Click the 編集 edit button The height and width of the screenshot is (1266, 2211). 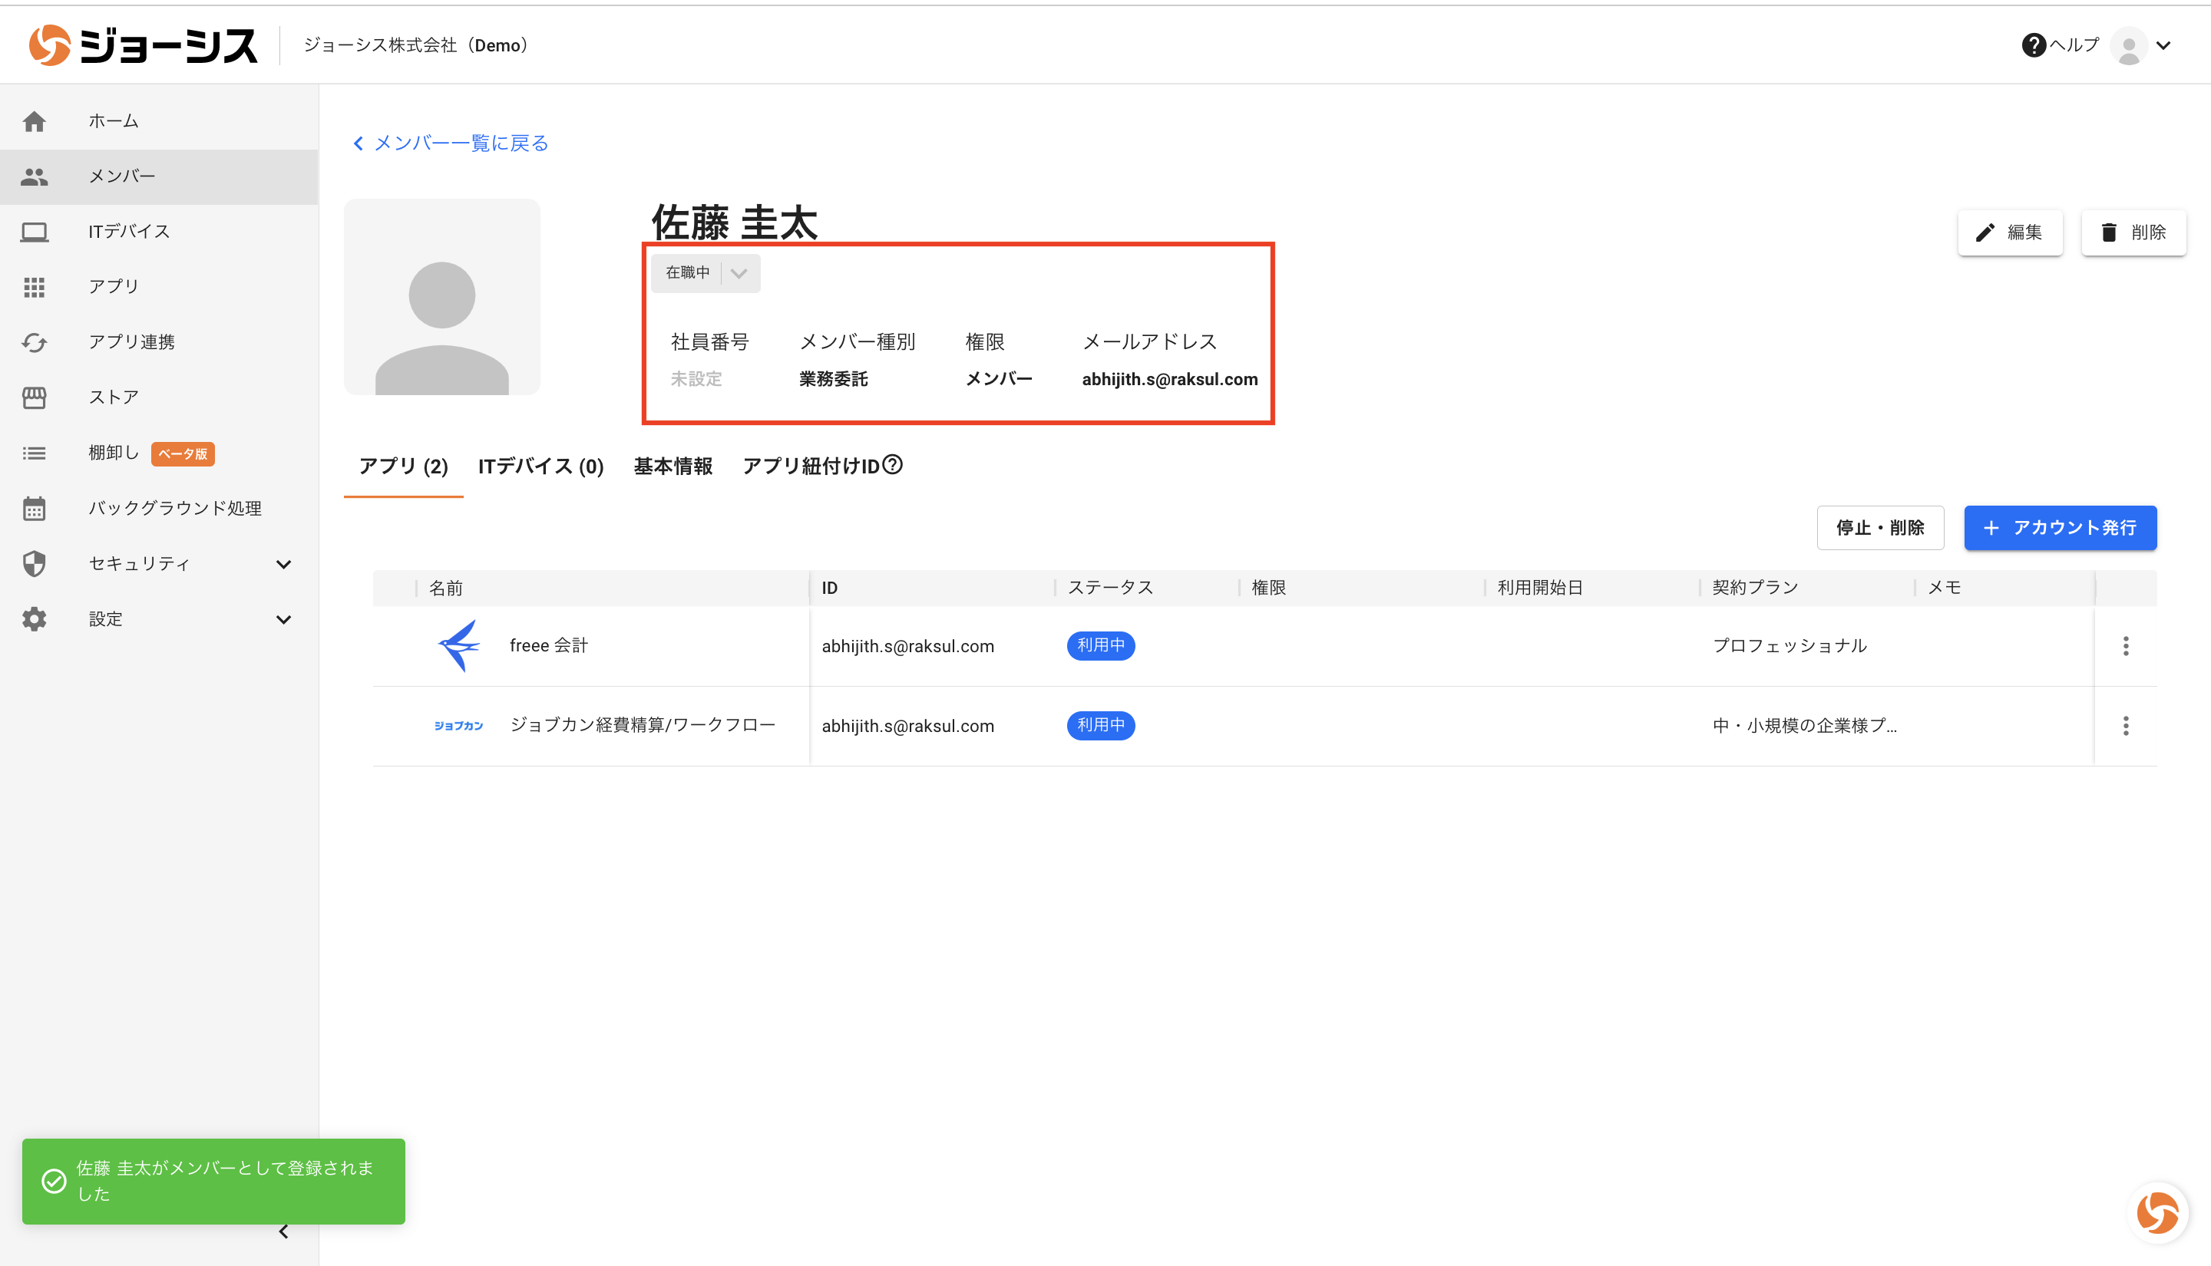2010,233
